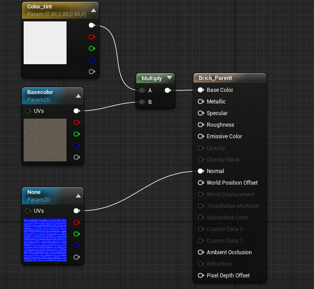The height and width of the screenshot is (289, 314).
Task: Select the Brick_Parent node title
Action: (x=215, y=78)
